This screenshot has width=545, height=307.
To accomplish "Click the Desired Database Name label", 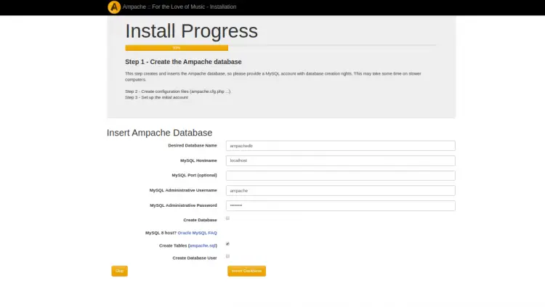I will (x=193, y=145).
